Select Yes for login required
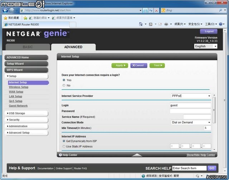The width and height of the screenshot is (229, 180). click(64, 80)
